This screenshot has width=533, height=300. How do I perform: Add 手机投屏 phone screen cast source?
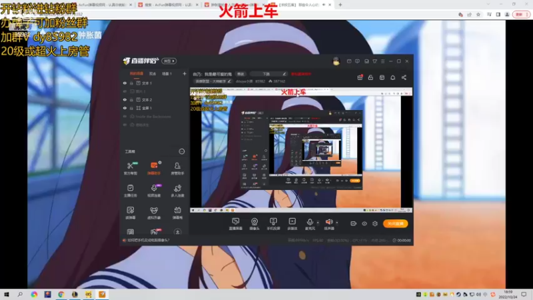[273, 224]
